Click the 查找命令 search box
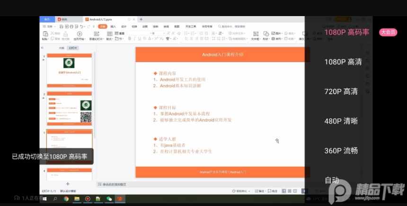This screenshot has width=407, height=206. pos(232,27)
